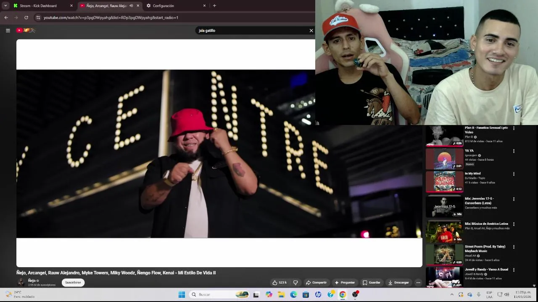Screen dimensions: 538x302
Task: Clear the 'jala gatillo' search text
Action: [311, 31]
